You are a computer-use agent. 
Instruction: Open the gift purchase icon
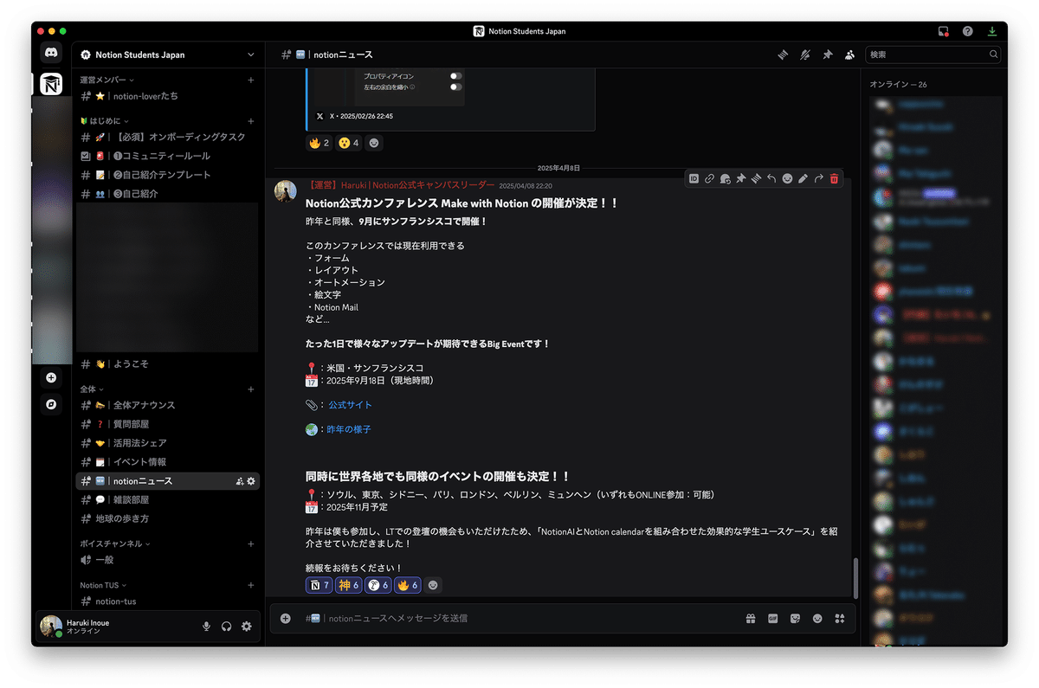tap(751, 618)
